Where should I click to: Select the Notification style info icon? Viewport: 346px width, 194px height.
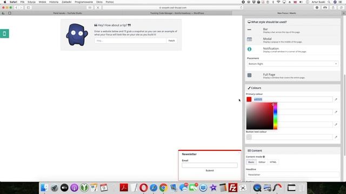[249, 49]
